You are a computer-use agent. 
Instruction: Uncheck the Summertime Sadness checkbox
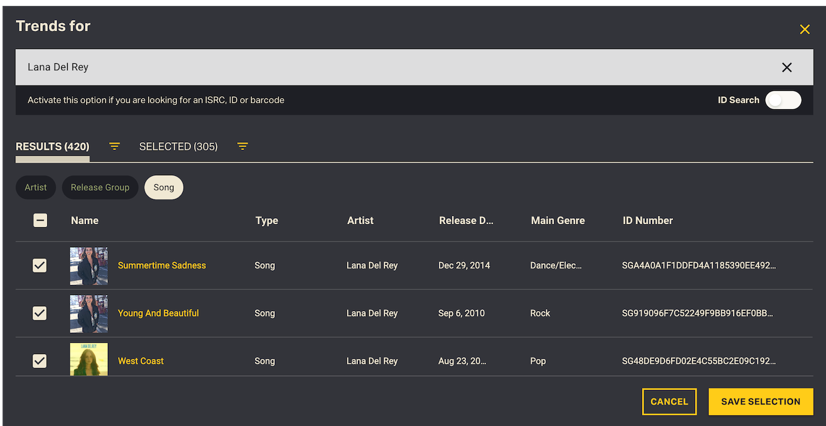click(x=40, y=266)
